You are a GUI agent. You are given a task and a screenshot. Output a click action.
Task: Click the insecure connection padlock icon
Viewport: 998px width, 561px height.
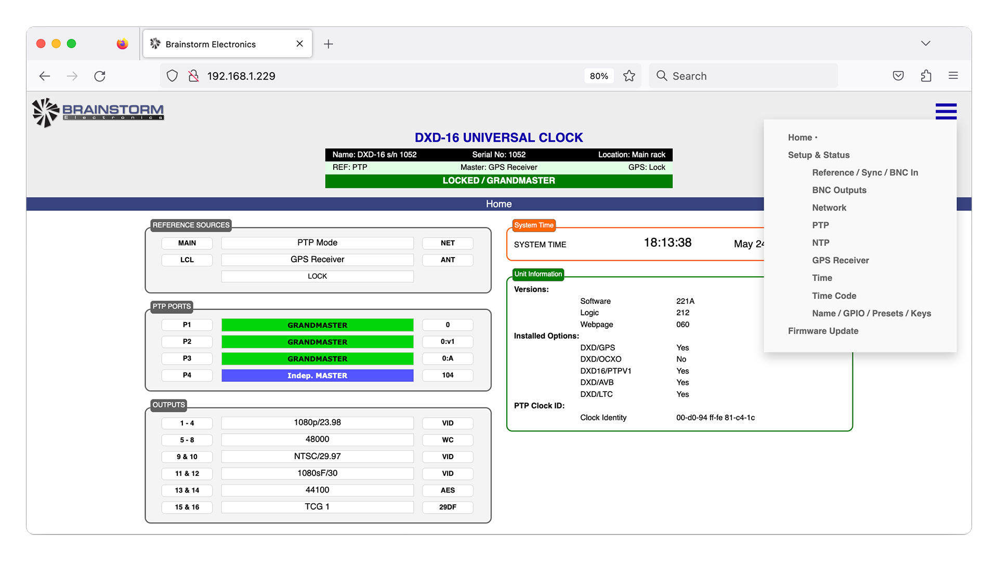(x=193, y=76)
